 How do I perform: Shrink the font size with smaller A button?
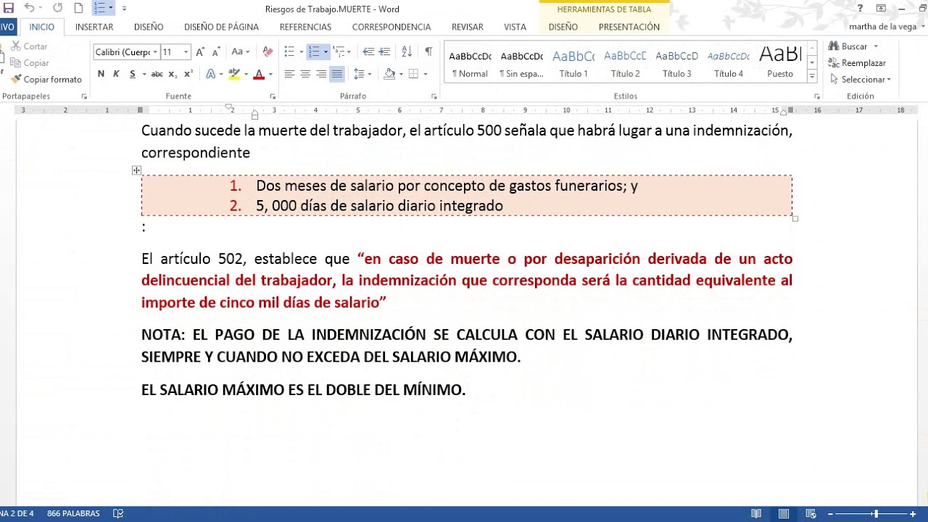216,52
